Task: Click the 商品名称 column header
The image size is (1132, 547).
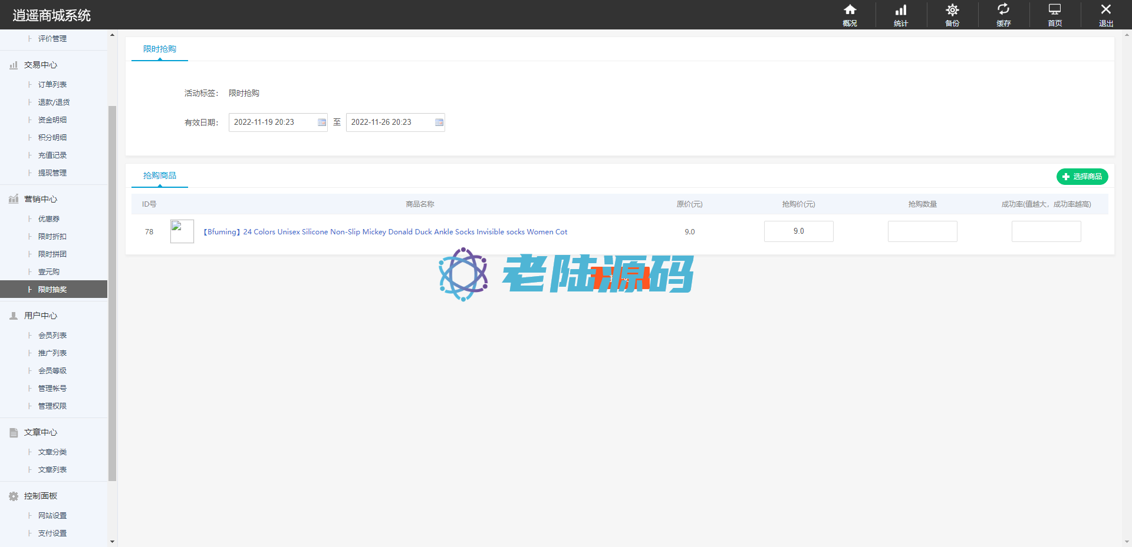Action: 420,204
